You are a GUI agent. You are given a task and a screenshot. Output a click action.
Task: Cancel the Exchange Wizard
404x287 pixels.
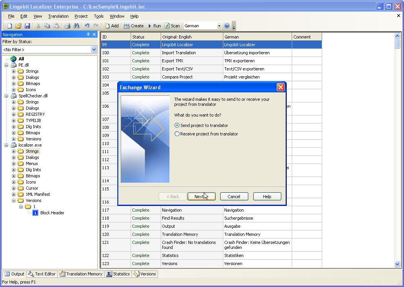coord(234,197)
